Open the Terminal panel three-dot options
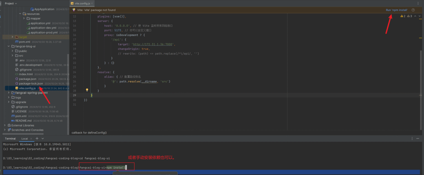424x175 pixels. coord(412,139)
